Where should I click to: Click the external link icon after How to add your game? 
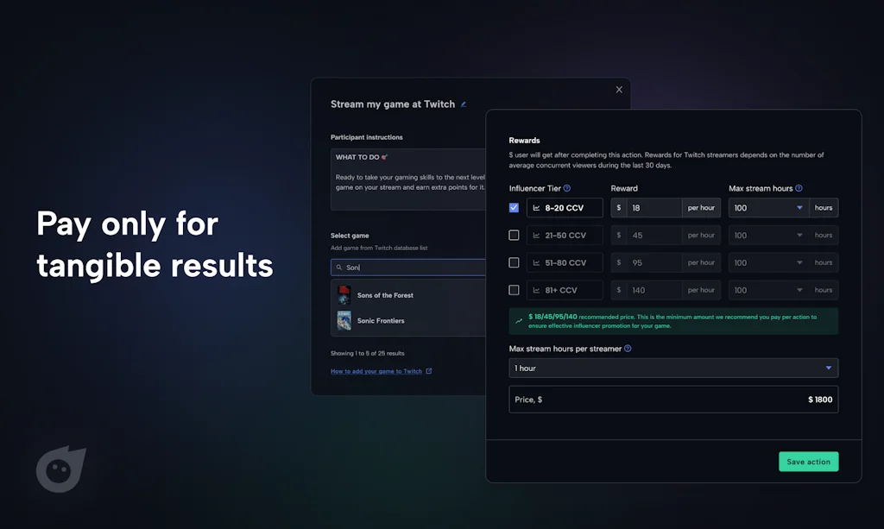pos(429,371)
